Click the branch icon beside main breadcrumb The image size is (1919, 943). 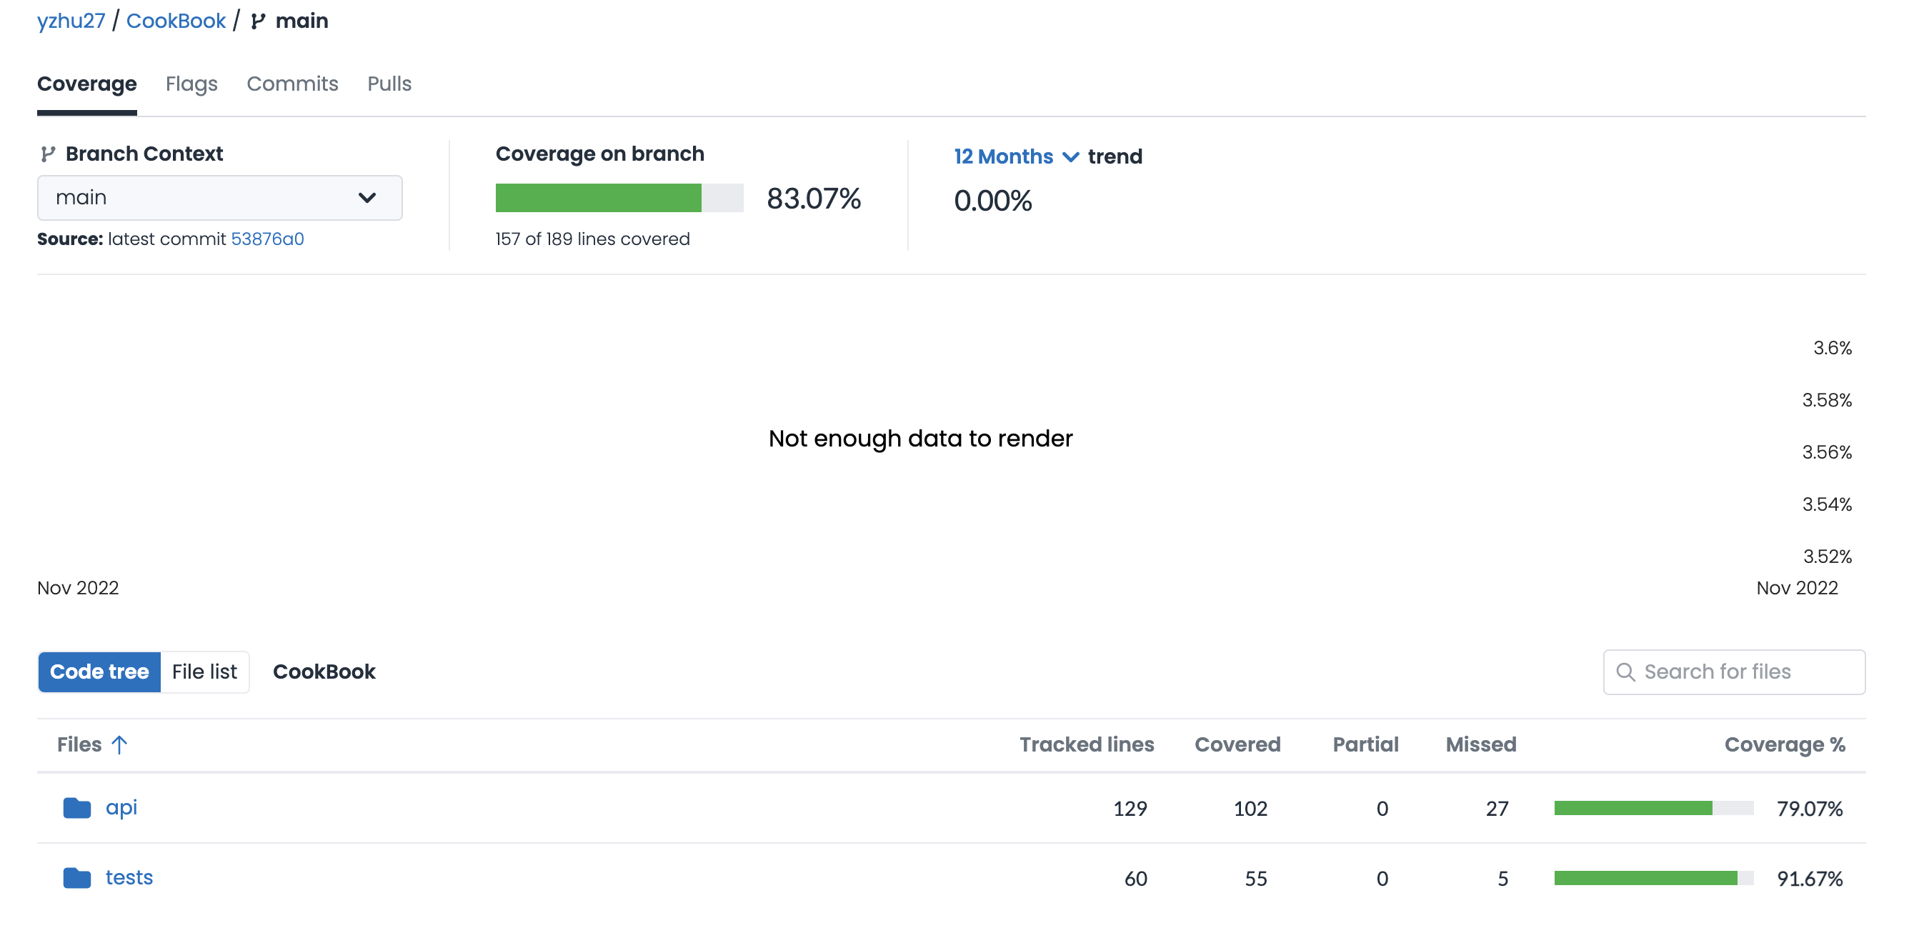click(x=258, y=21)
